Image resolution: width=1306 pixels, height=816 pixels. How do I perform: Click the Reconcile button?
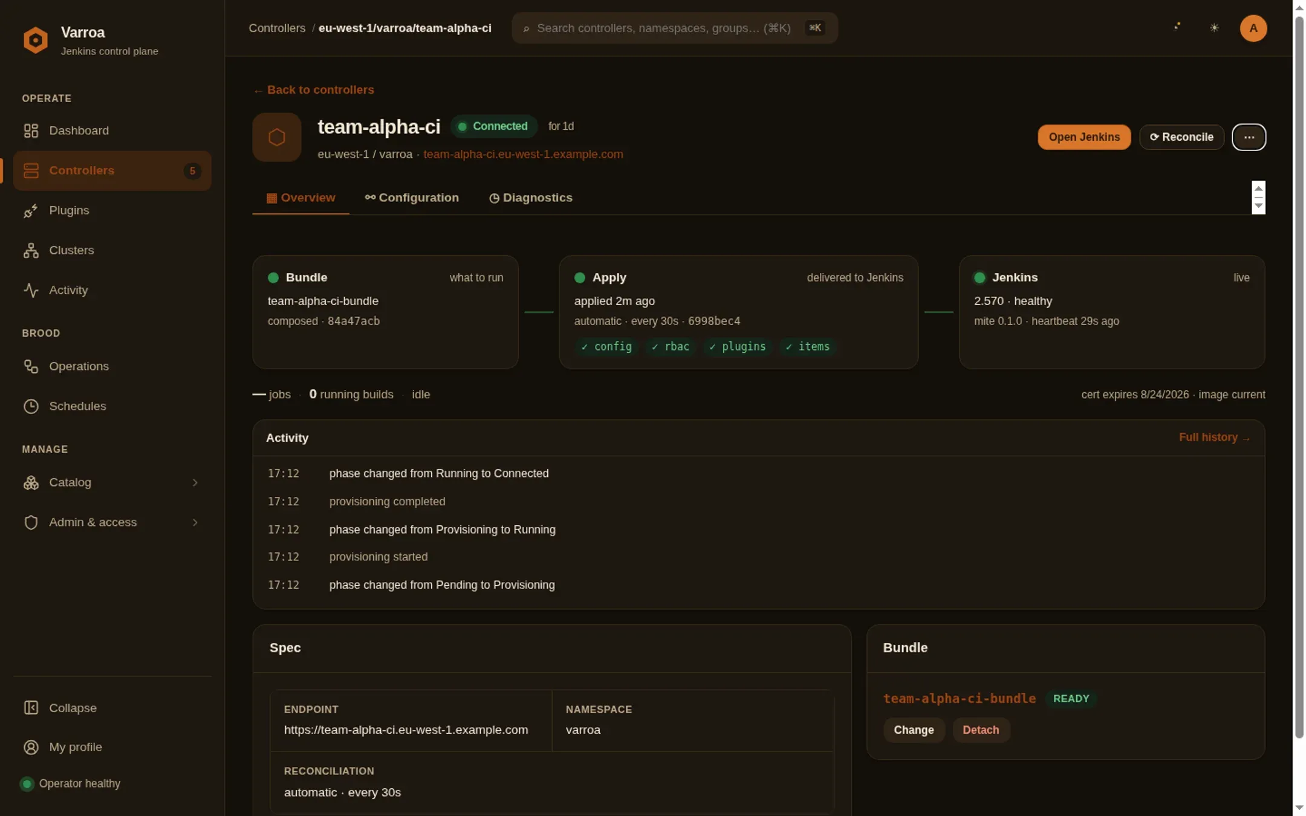1181,137
